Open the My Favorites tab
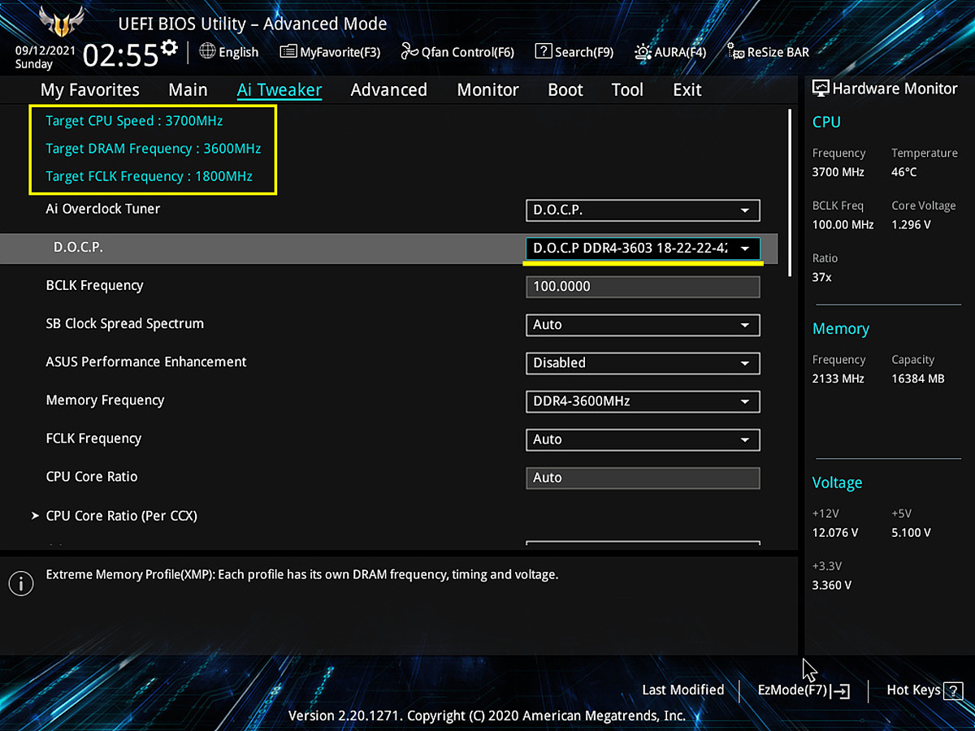Viewport: 975px width, 731px height. coord(90,90)
